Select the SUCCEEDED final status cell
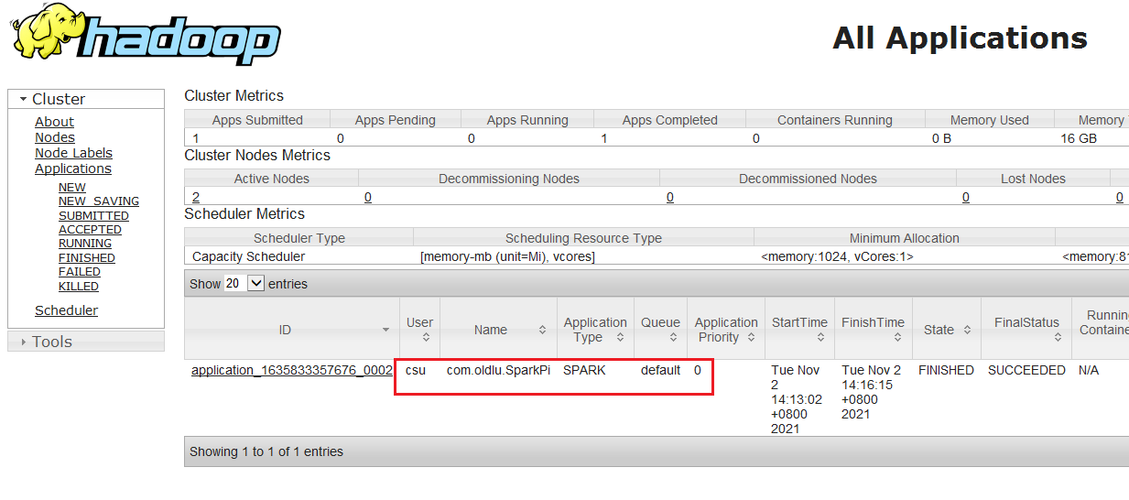Screen dimensions: 1129x500 (1026, 370)
